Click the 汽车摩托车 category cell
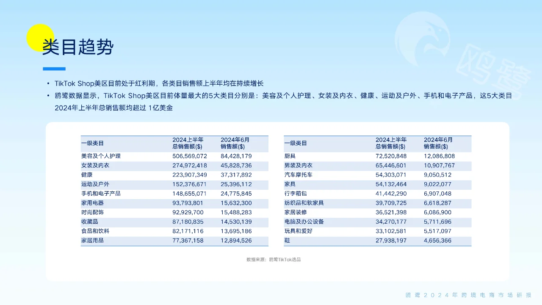542x305 pixels. pyautogui.click(x=299, y=175)
